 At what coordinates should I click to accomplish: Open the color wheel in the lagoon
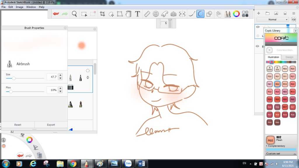(29, 140)
